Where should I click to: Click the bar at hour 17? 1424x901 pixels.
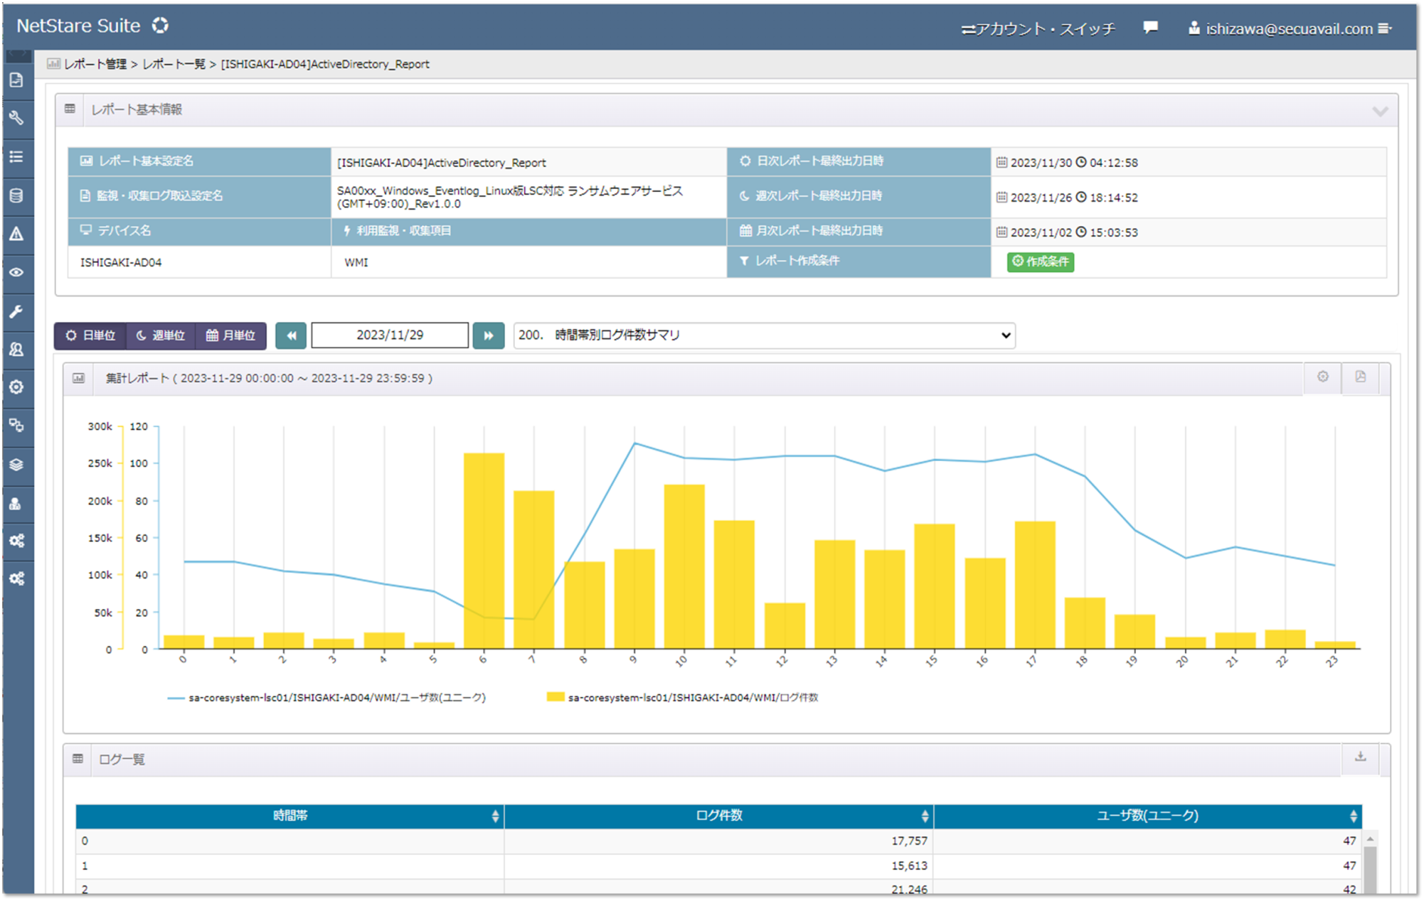pyautogui.click(x=1035, y=585)
